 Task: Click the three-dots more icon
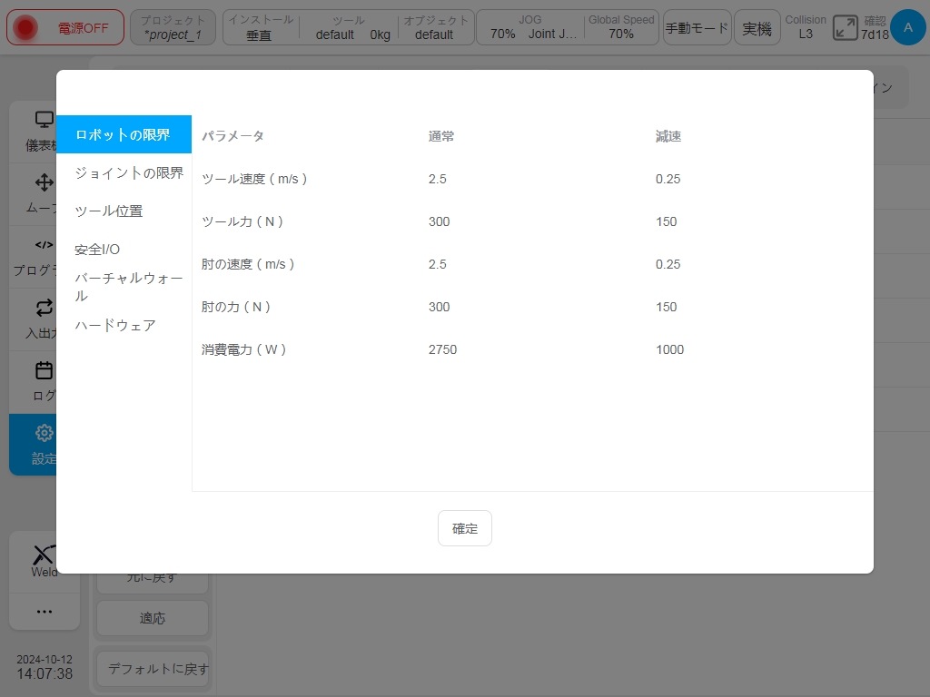44,612
